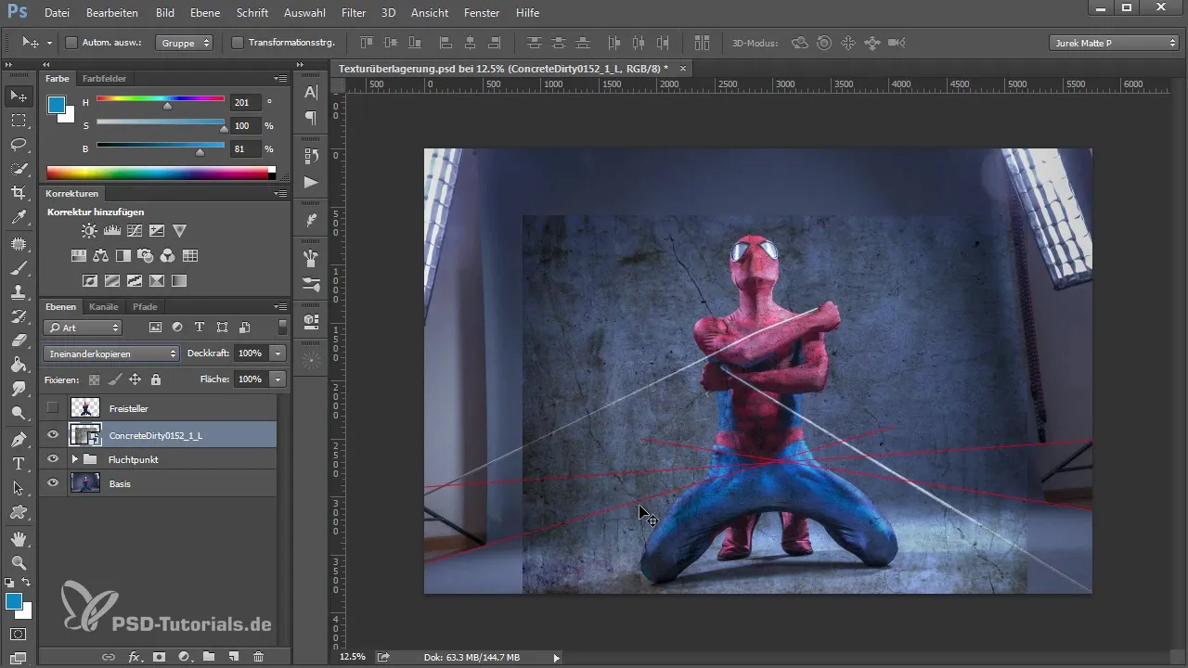Delete layer using trash icon
The image size is (1188, 668).
(258, 657)
